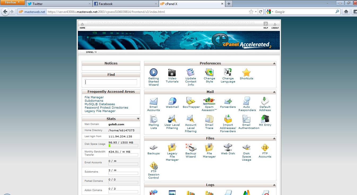357x195 pixels.
Task: Open the FTP Session Control icon
Action: (x=154, y=166)
